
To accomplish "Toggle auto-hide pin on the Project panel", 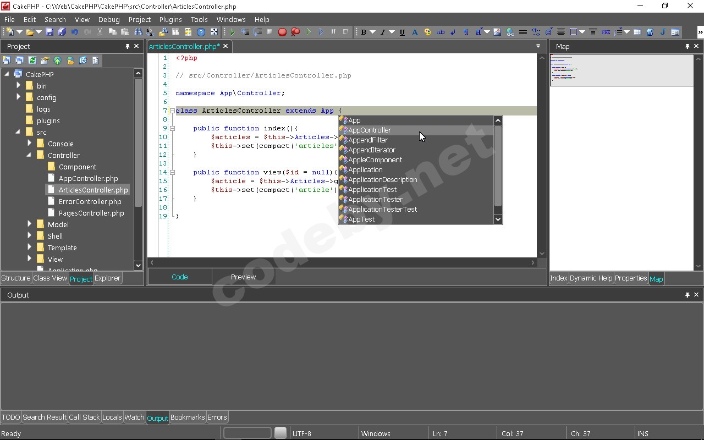I will point(128,46).
